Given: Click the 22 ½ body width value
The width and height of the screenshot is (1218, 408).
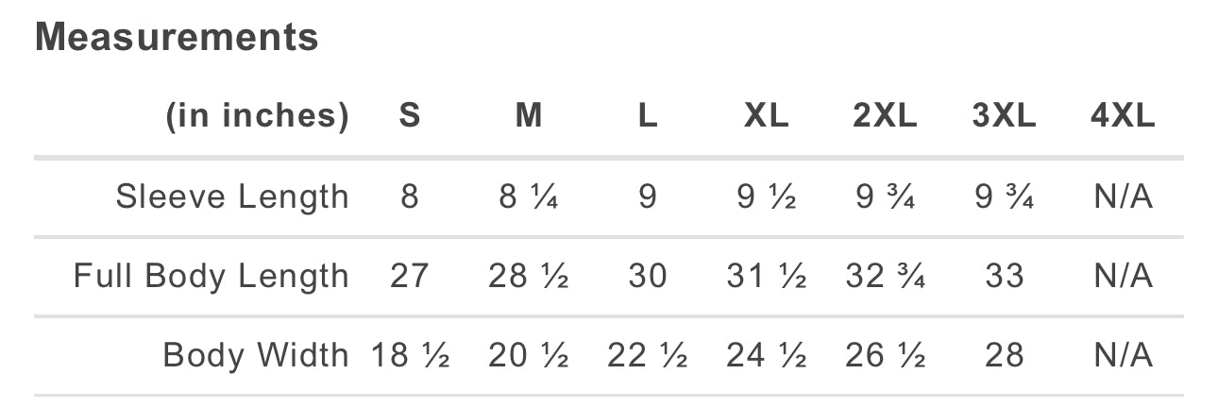Looking at the screenshot, I should [x=647, y=355].
